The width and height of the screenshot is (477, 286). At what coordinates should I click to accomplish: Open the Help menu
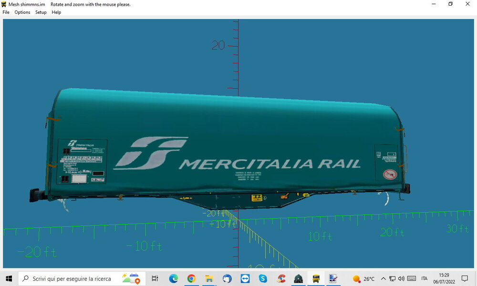point(56,12)
